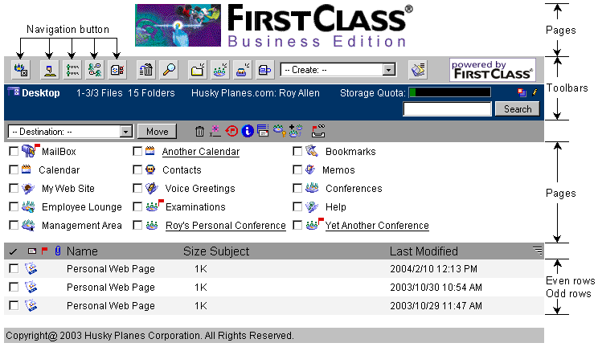Click the blue window form icon
The width and height of the screenshot is (598, 347).
[263, 130]
